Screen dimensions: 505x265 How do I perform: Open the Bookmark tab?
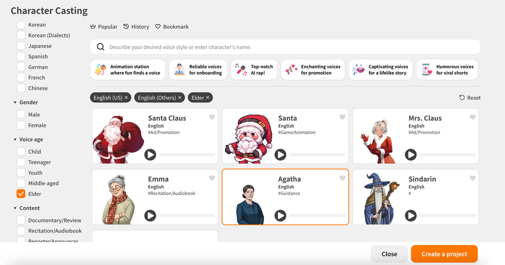(x=172, y=27)
